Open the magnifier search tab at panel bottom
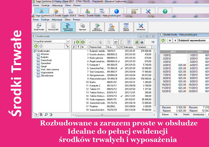The width and height of the screenshot is (209, 147). pyautogui.click(x=46, y=115)
